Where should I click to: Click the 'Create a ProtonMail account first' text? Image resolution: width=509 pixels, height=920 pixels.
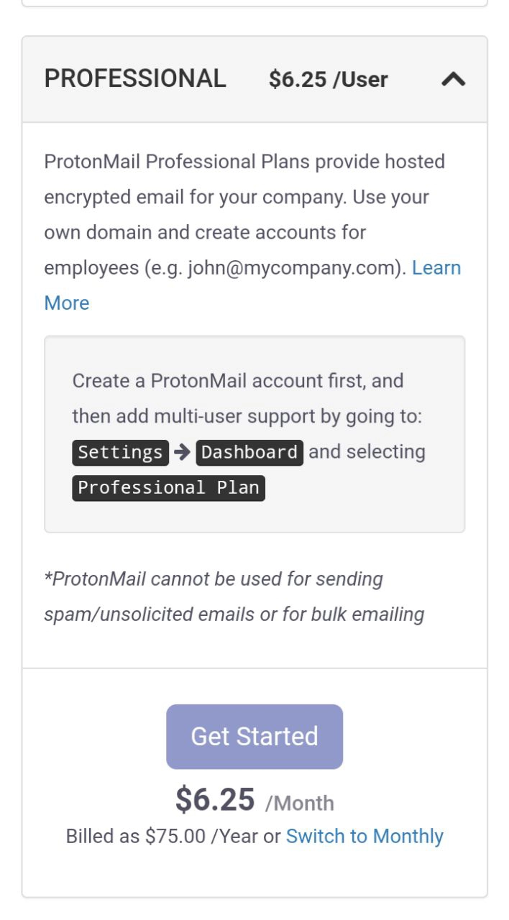pyautogui.click(x=237, y=381)
